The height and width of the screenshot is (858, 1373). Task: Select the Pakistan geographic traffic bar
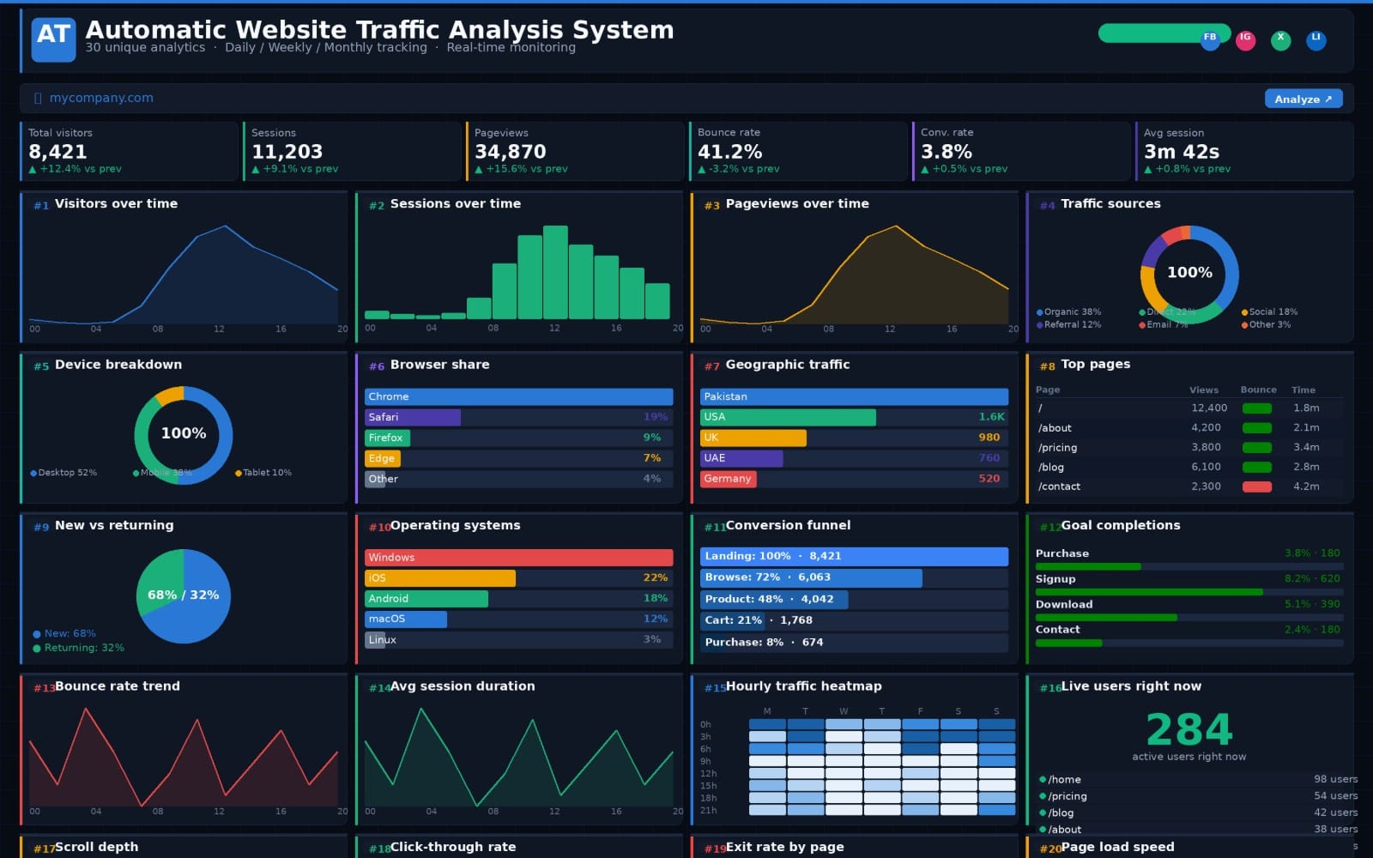pos(854,396)
